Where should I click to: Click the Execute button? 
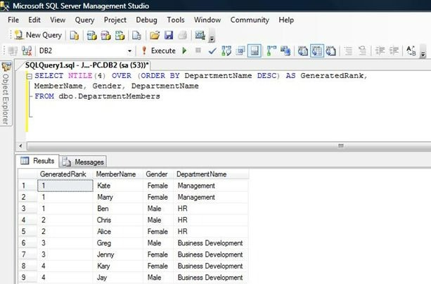[159, 51]
